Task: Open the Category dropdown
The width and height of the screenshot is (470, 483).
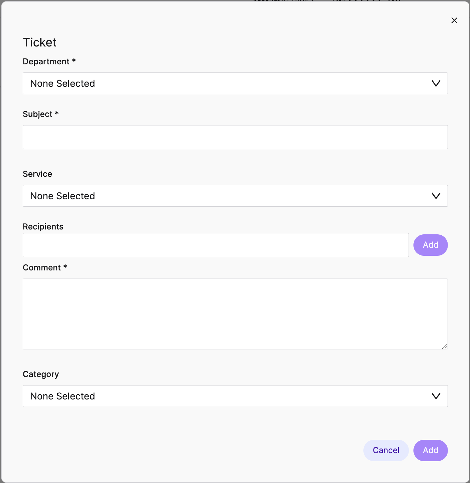Action: (235, 396)
